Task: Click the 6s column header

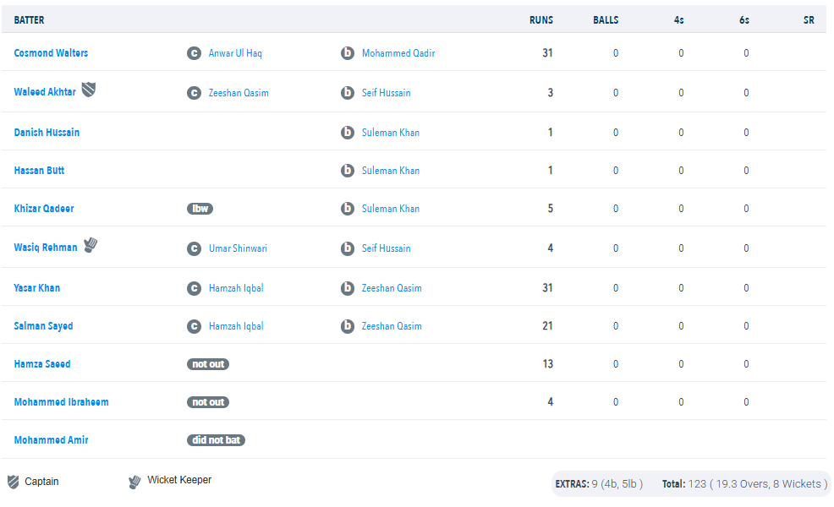Action: pyautogui.click(x=744, y=20)
